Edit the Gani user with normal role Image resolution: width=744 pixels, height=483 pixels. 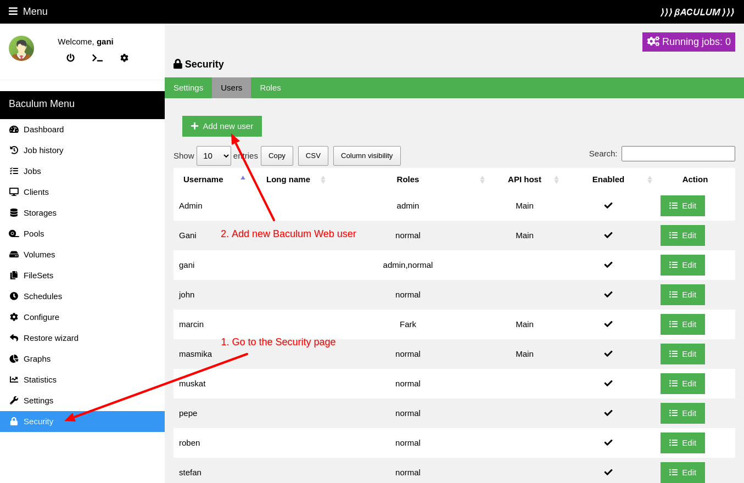click(x=683, y=235)
